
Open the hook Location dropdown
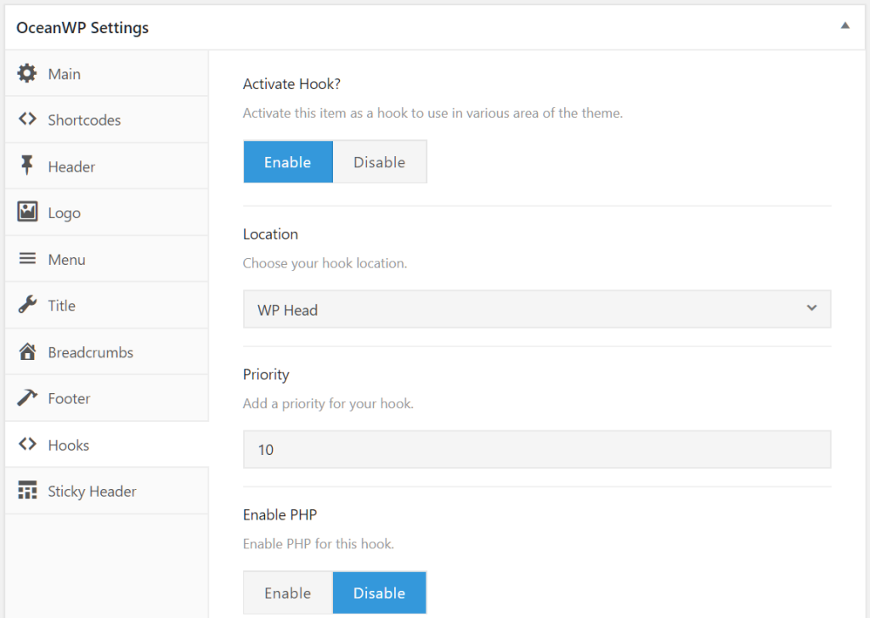point(536,309)
